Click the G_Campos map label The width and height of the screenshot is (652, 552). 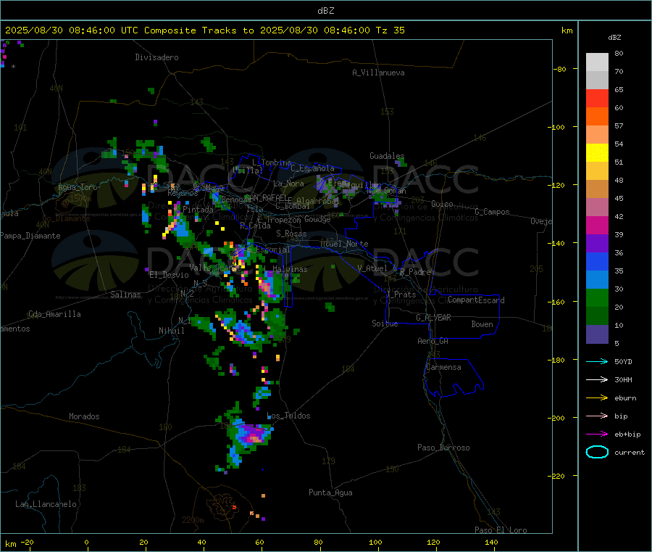(492, 212)
